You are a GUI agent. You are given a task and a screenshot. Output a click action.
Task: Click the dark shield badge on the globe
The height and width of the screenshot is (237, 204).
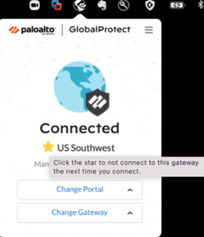(98, 102)
